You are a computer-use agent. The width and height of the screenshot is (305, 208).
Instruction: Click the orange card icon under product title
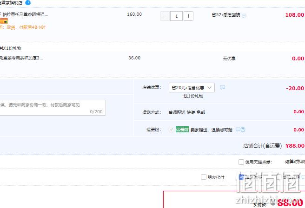pos(4,21)
